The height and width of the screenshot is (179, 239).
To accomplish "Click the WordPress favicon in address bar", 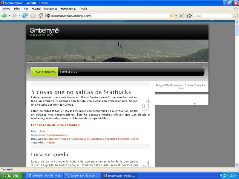I will coord(48,16).
